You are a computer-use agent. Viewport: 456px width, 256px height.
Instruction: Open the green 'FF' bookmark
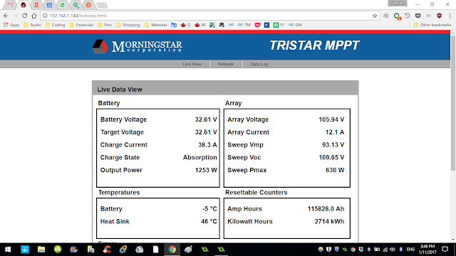click(279, 25)
